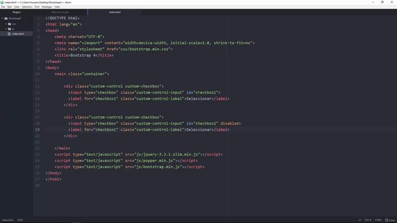
Task: Open the Packages menu
Action: click(47, 7)
